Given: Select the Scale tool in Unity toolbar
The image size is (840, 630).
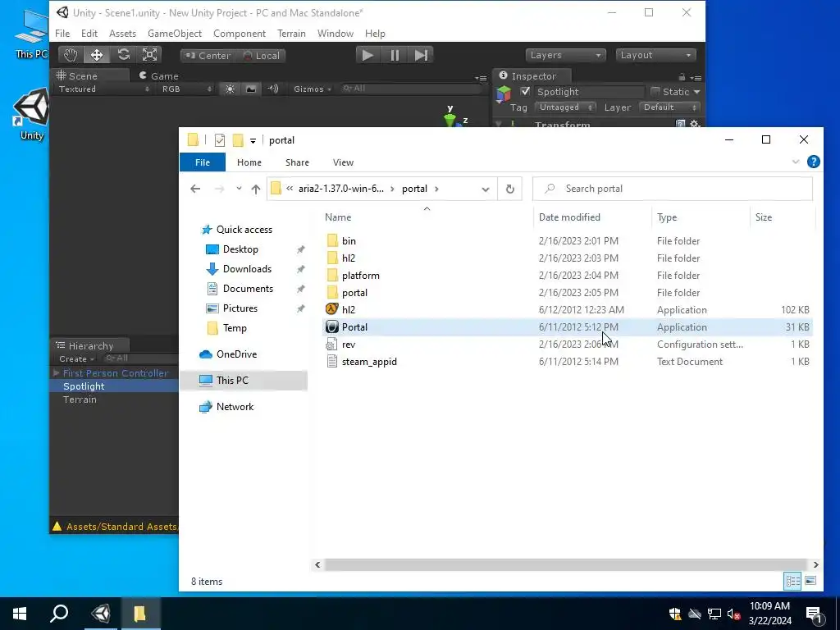Looking at the screenshot, I should 149,55.
